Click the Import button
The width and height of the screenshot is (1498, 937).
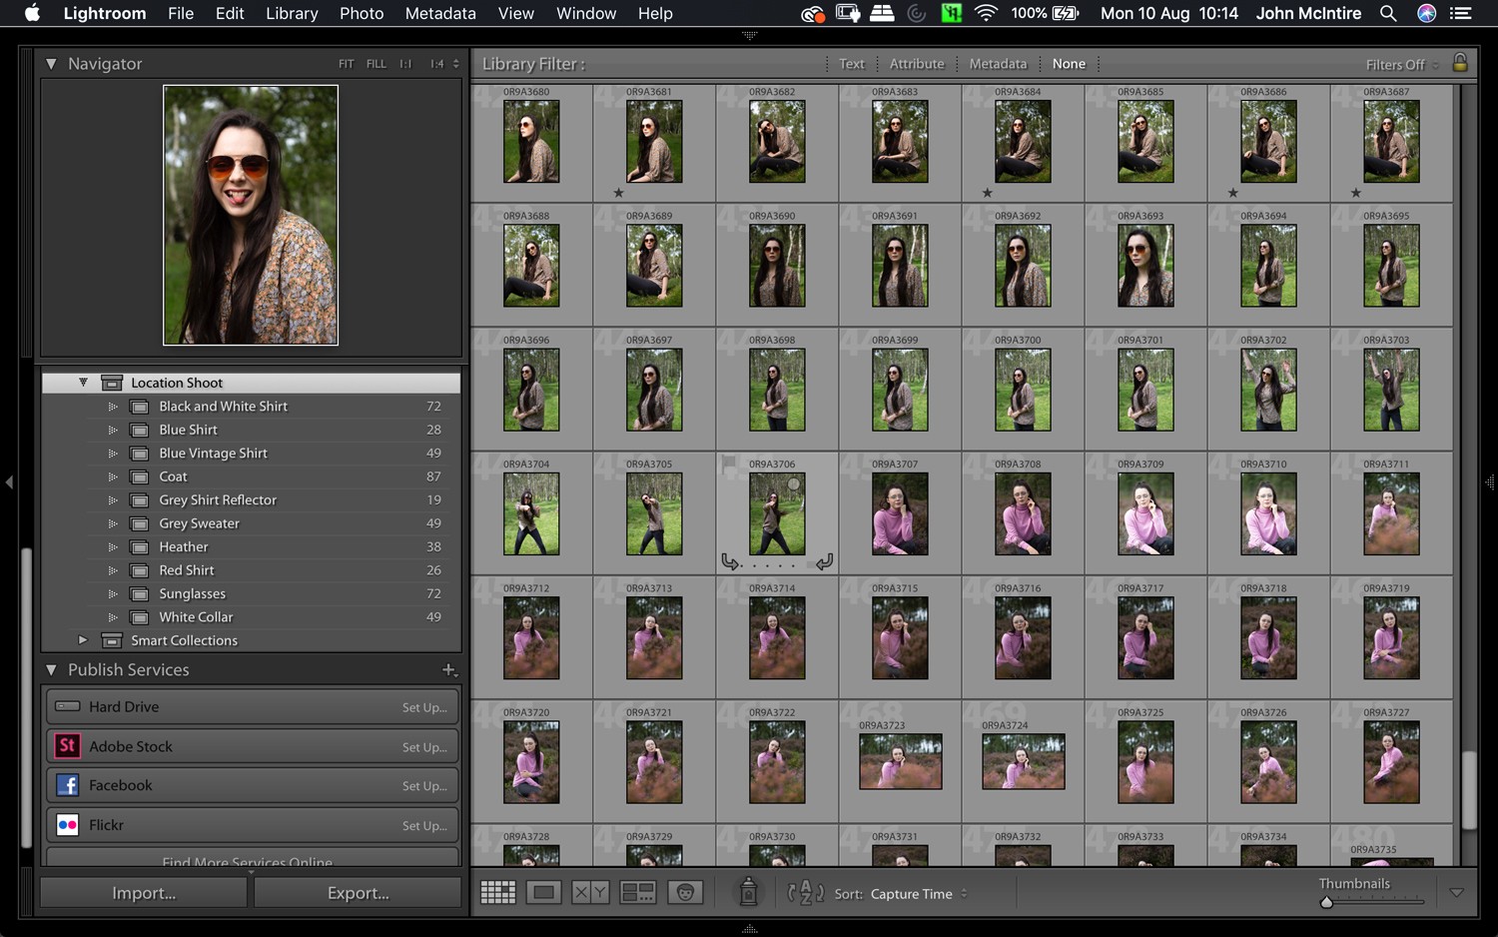coord(143,892)
